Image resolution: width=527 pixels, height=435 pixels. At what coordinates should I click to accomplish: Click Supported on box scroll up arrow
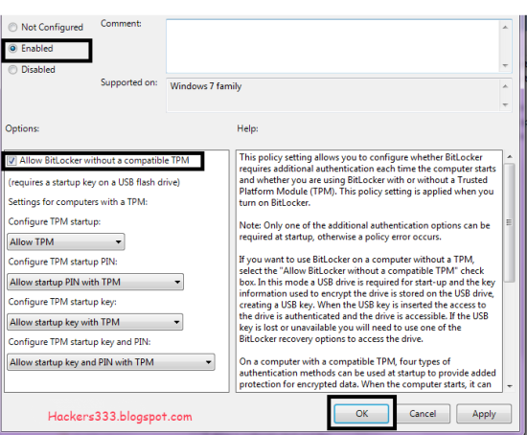pos(505,86)
